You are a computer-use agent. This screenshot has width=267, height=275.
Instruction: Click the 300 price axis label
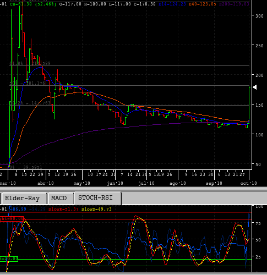click(x=259, y=16)
